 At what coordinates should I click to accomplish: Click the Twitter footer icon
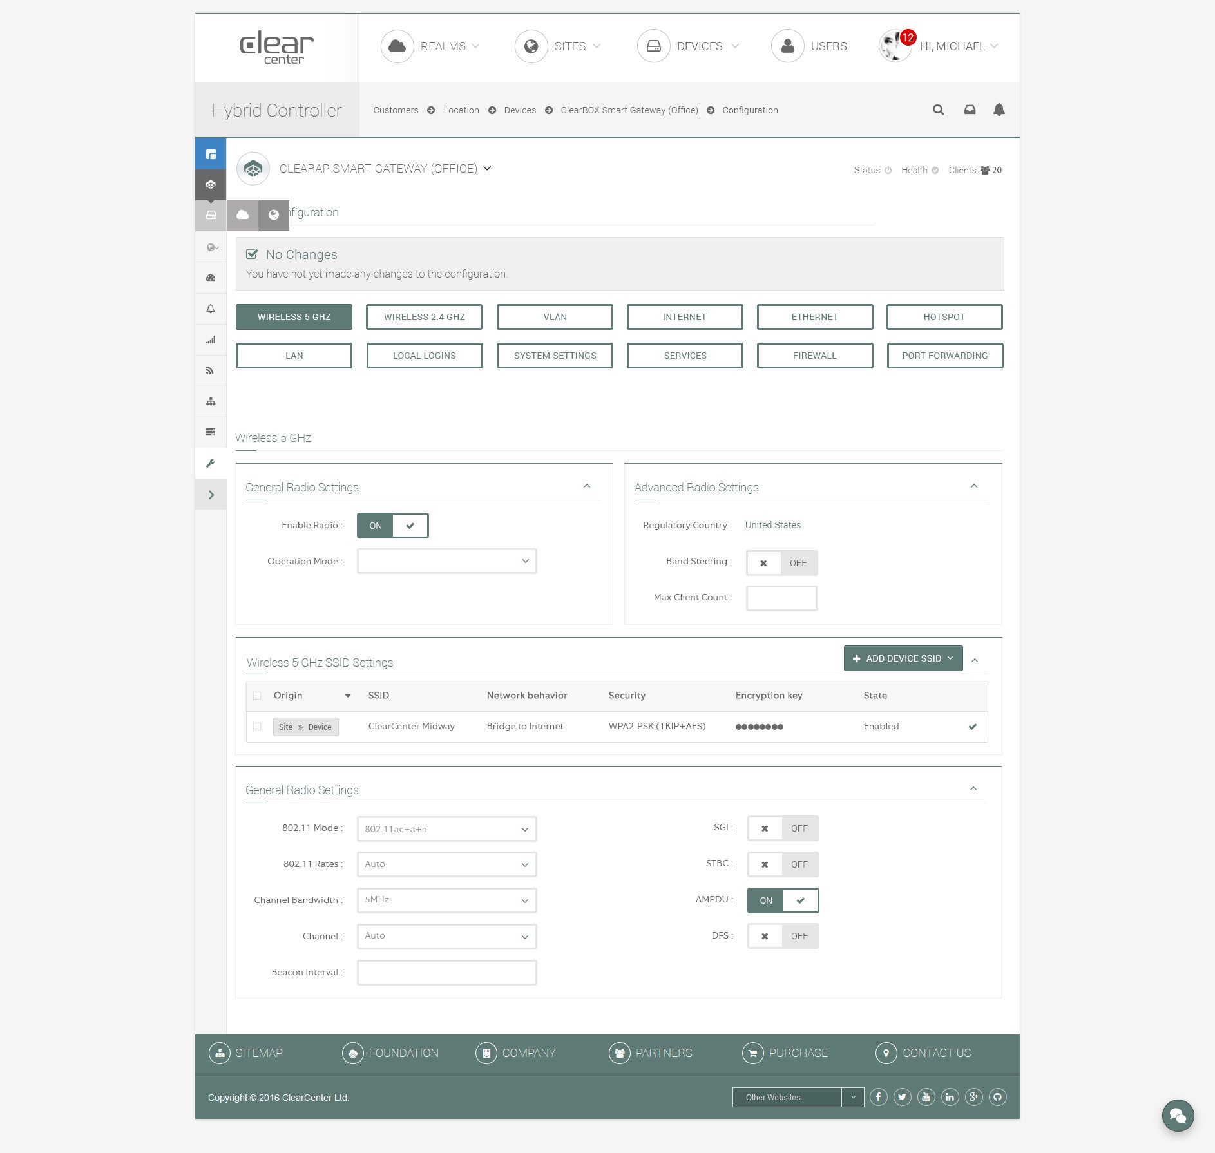(x=903, y=1097)
